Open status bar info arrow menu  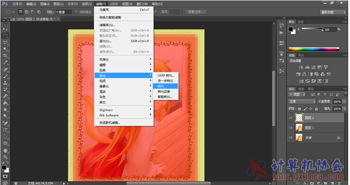(x=64, y=183)
